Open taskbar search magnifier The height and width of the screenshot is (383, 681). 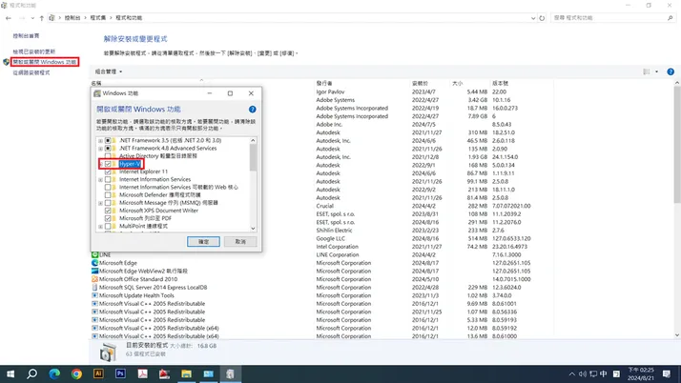click(x=31, y=373)
